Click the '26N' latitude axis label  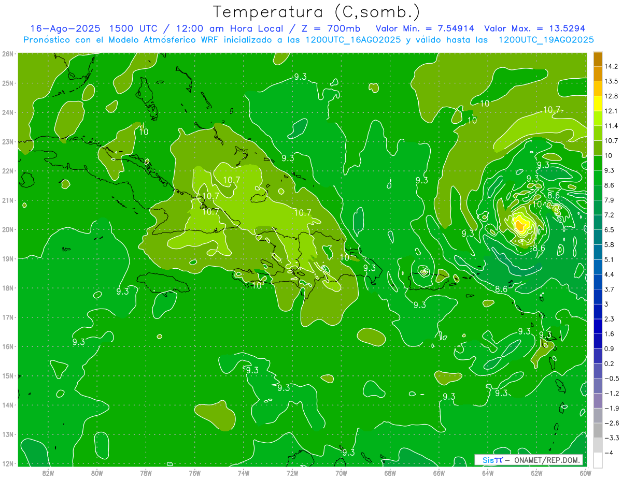pos(7,54)
